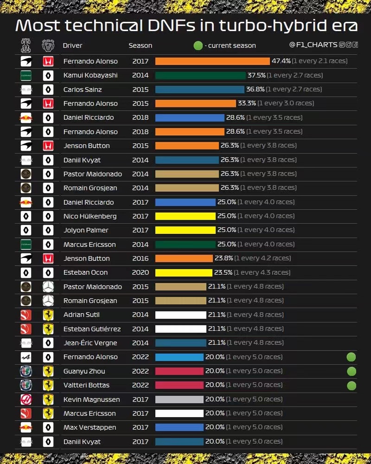371x464 pixels.
Task: Click the Alpine logo beside Fernando Alonso 2022
Action: 26,357
